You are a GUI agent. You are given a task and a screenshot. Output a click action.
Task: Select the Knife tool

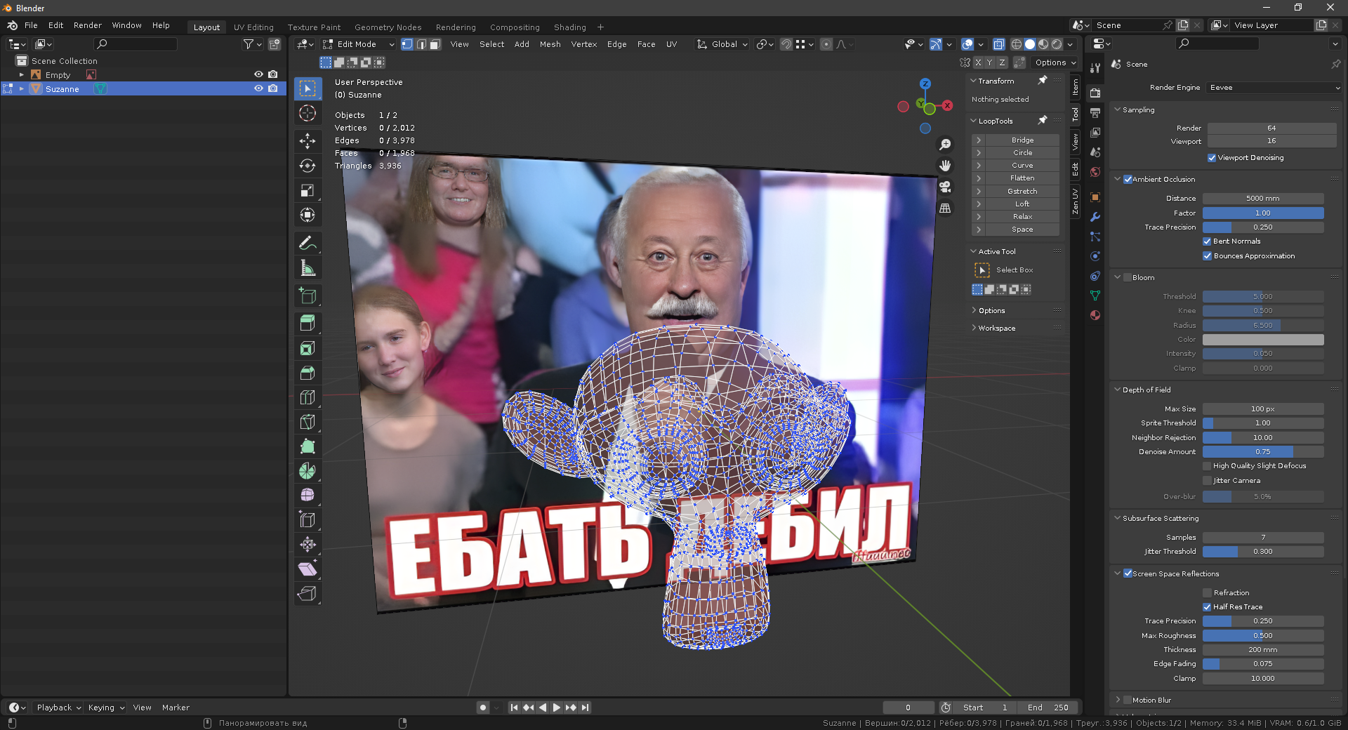point(308,422)
